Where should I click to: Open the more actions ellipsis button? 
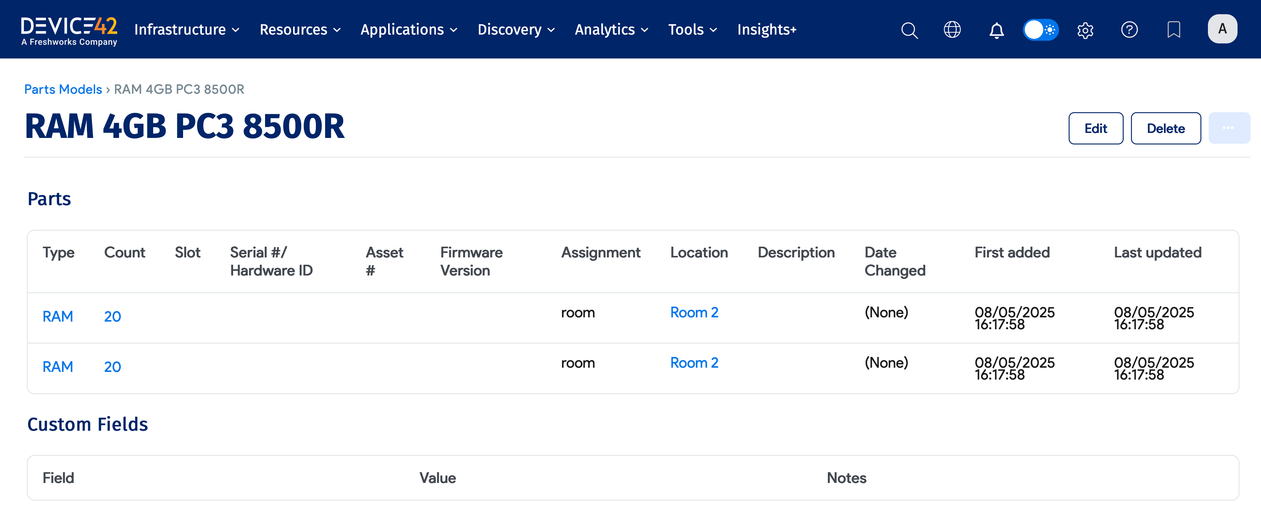[x=1228, y=128]
